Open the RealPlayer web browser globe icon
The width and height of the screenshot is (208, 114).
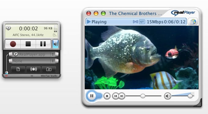point(193,22)
